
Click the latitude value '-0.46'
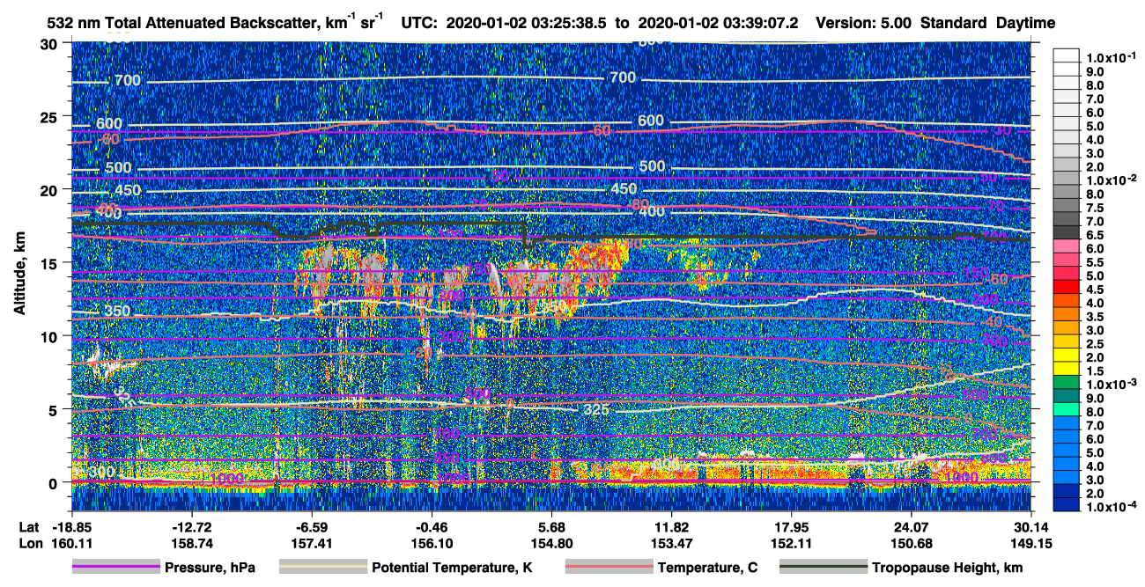(x=432, y=527)
